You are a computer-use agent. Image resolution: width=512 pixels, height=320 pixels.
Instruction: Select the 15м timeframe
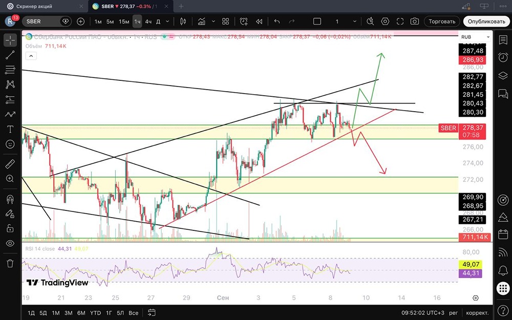click(124, 22)
